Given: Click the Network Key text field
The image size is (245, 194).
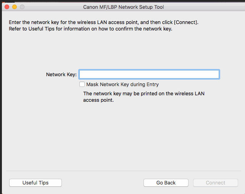Looking at the screenshot, I should (x=149, y=74).
